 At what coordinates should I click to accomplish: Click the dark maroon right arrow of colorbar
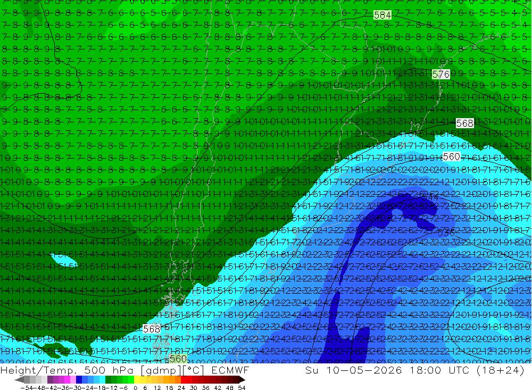[242, 379]
